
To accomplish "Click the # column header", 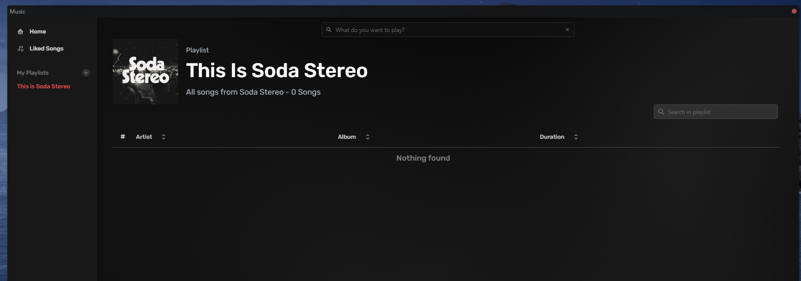I will [x=122, y=137].
